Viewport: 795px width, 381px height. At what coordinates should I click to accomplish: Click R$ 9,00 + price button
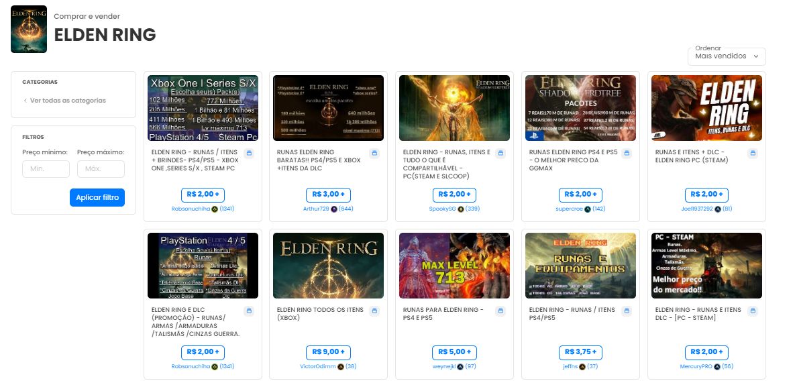(328, 352)
